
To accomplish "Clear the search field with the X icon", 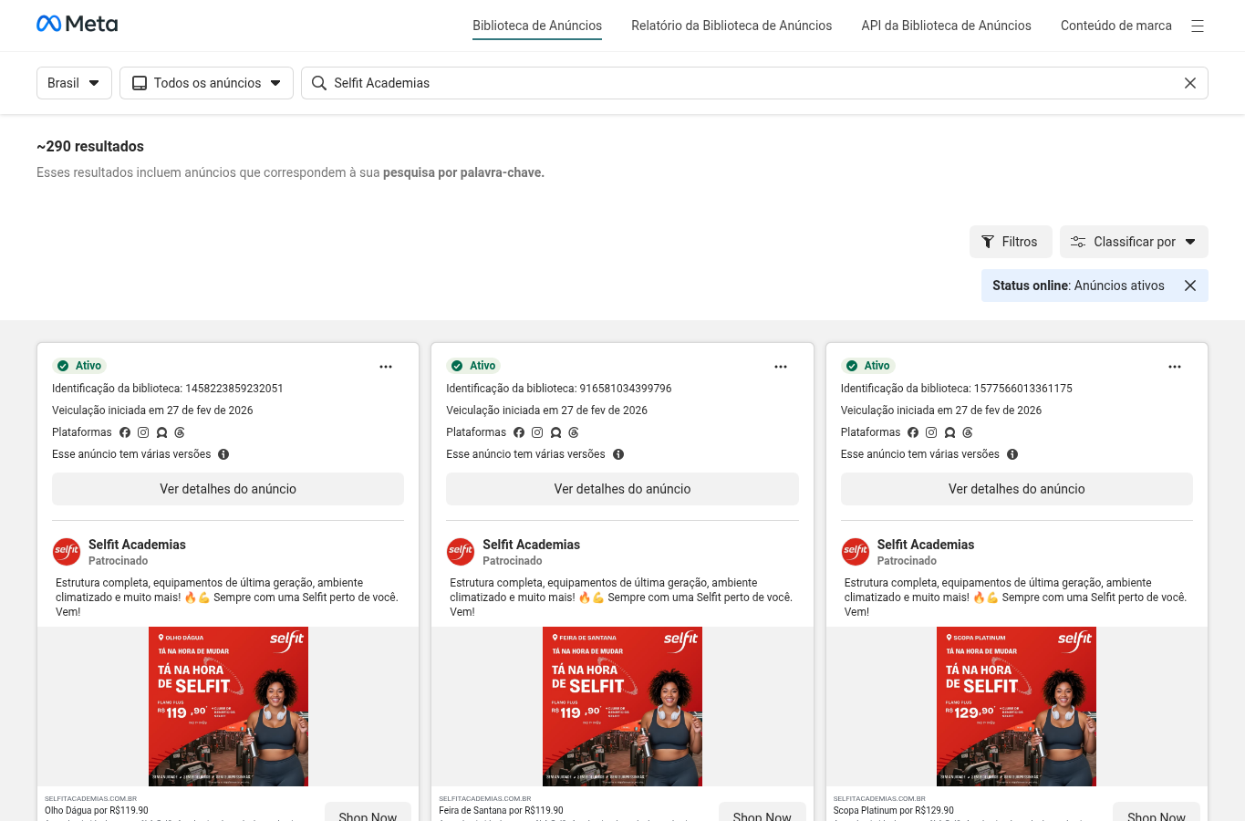I will pyautogui.click(x=1190, y=83).
